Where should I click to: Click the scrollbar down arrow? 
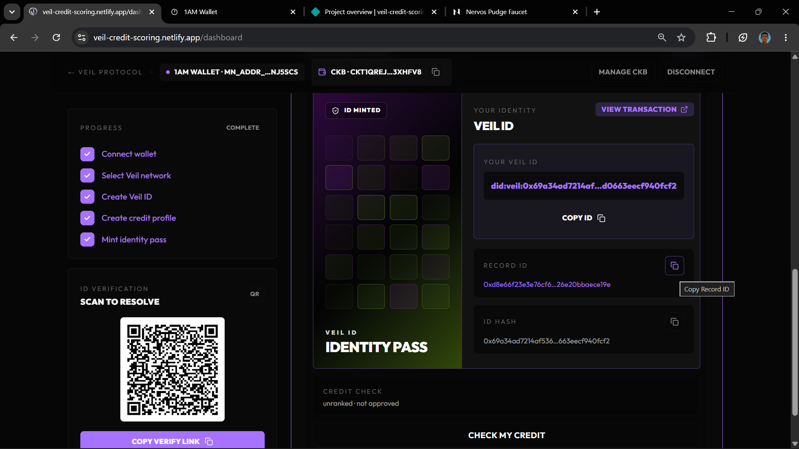tap(795, 444)
